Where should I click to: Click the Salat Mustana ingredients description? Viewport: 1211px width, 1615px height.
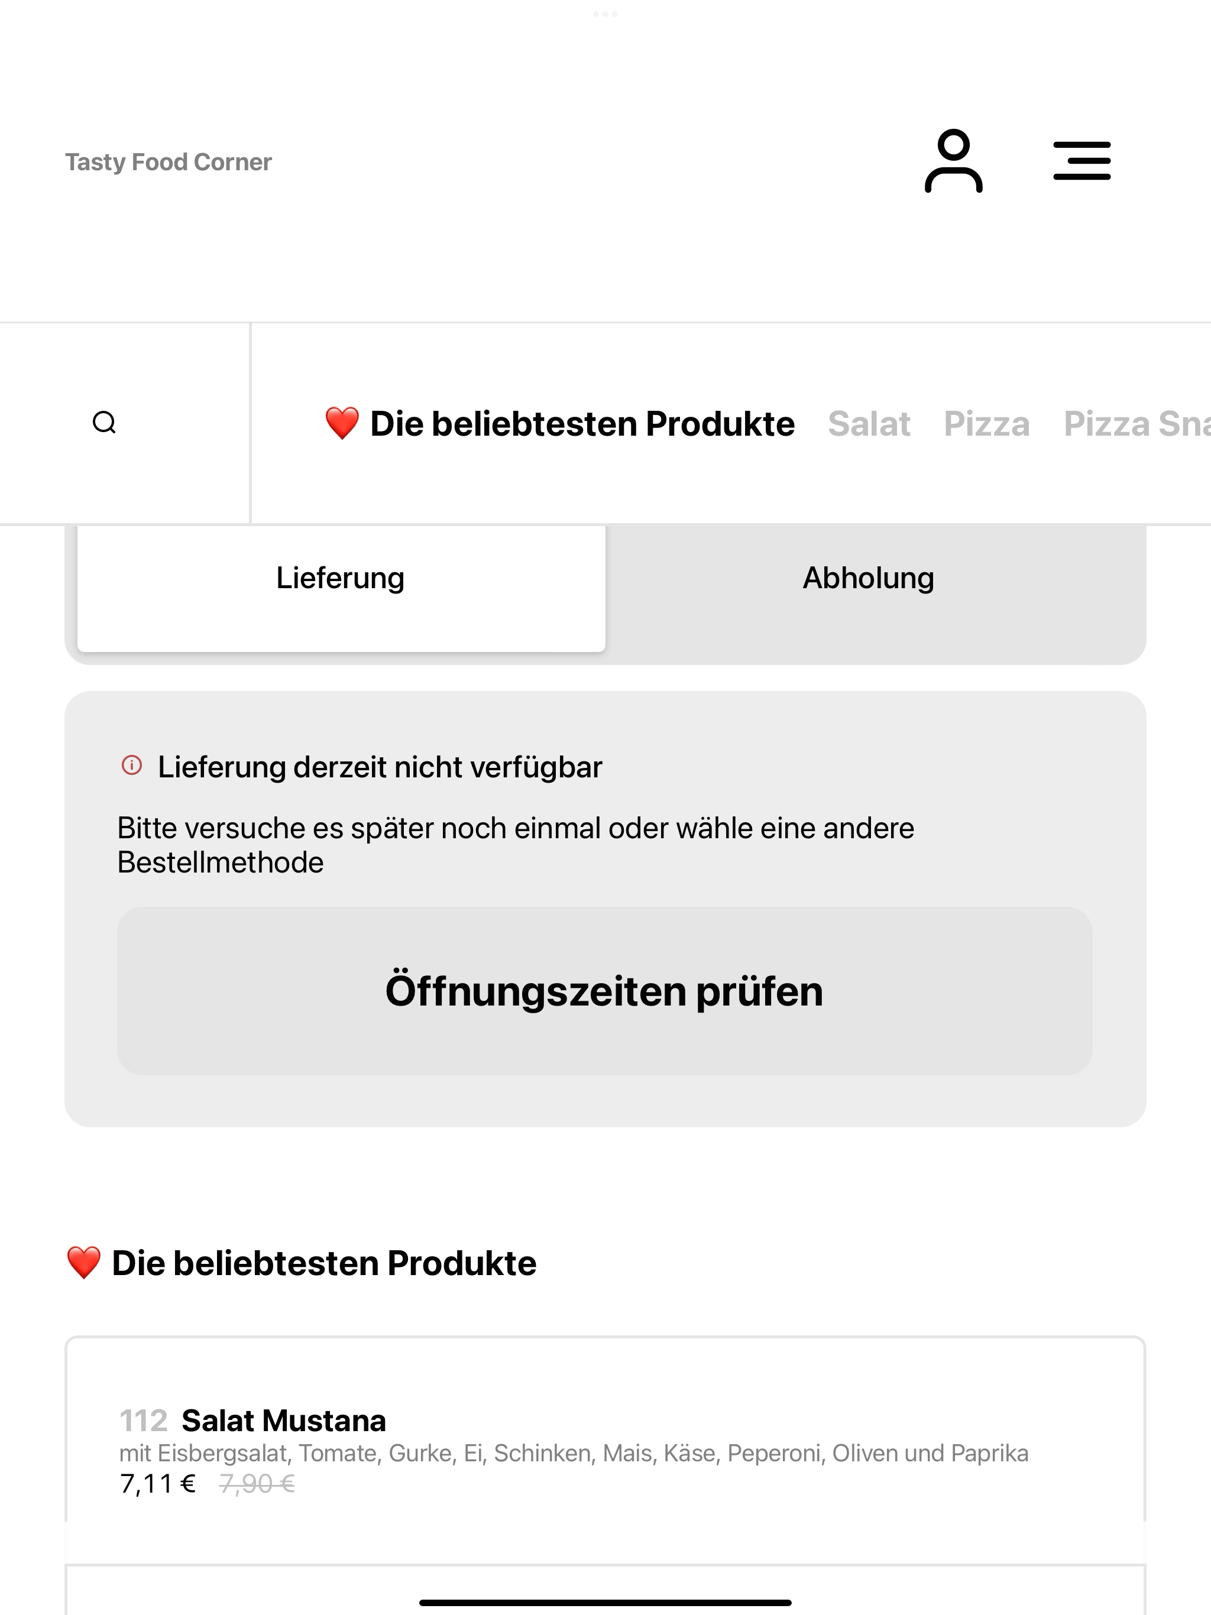tap(574, 1454)
